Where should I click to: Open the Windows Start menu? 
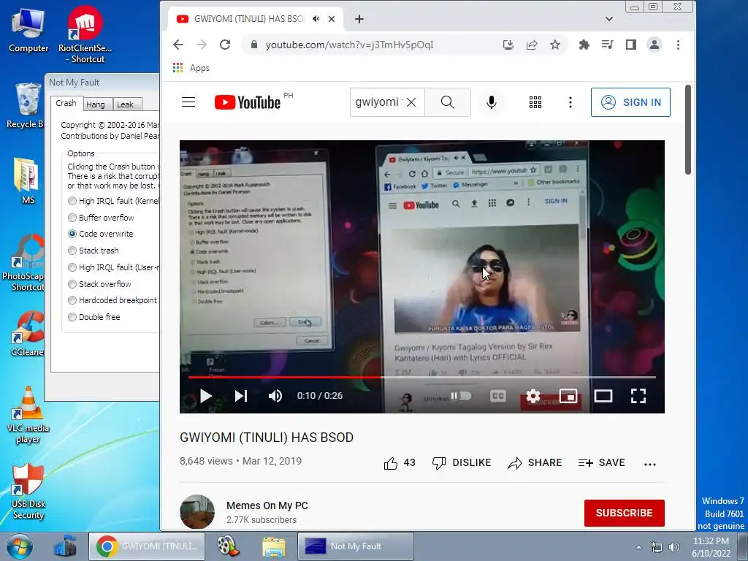[19, 546]
